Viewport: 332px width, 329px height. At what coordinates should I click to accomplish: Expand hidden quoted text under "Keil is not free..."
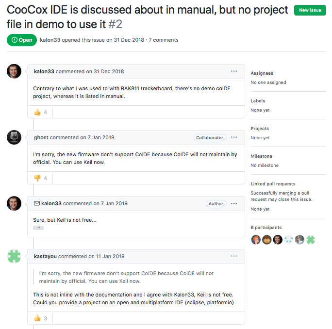38,228
